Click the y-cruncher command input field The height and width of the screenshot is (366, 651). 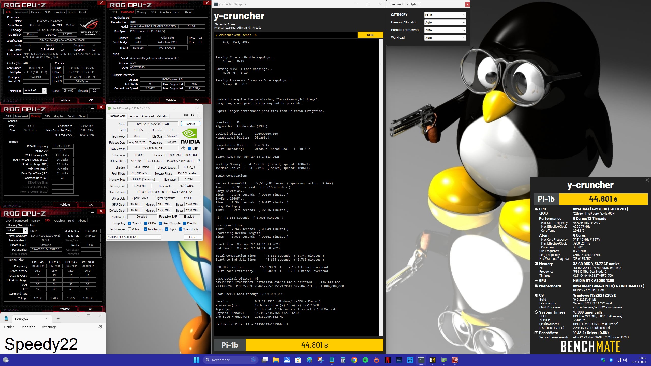pyautogui.click(x=285, y=35)
